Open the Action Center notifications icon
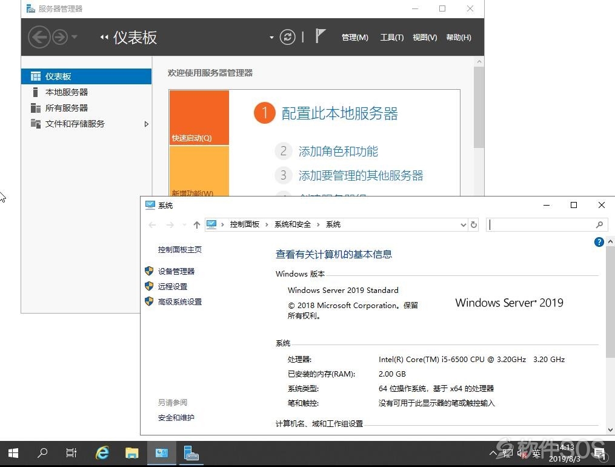 [x=599, y=454]
